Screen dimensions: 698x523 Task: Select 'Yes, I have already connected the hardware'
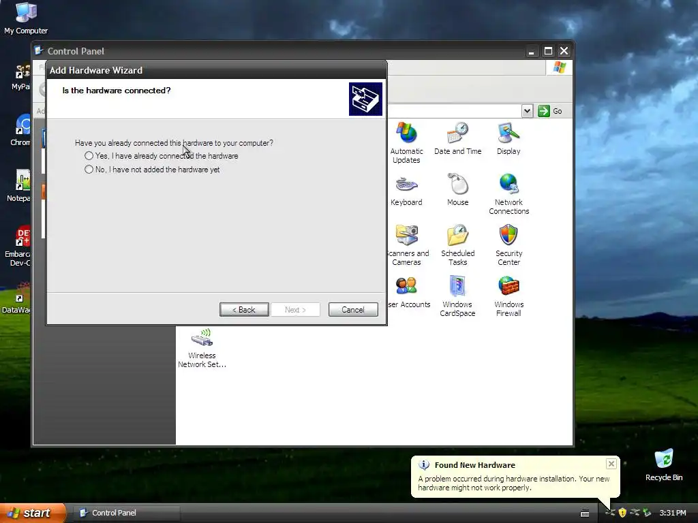[x=161, y=156]
